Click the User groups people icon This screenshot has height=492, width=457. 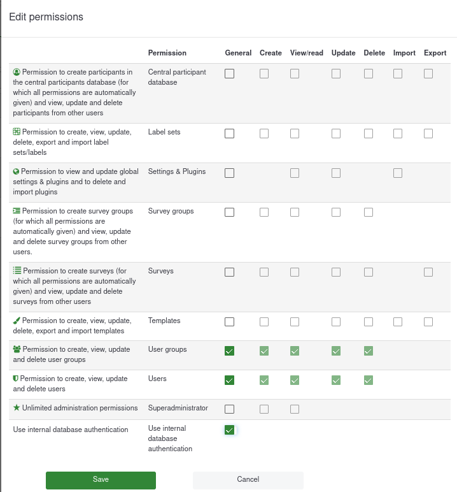tap(17, 349)
